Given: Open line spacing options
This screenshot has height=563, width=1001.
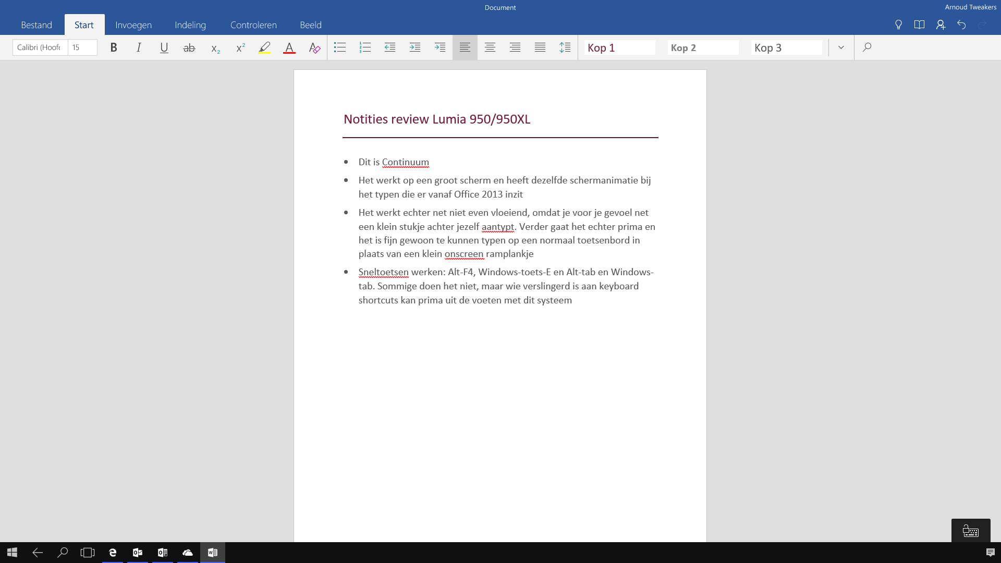Looking at the screenshot, I should (x=565, y=47).
